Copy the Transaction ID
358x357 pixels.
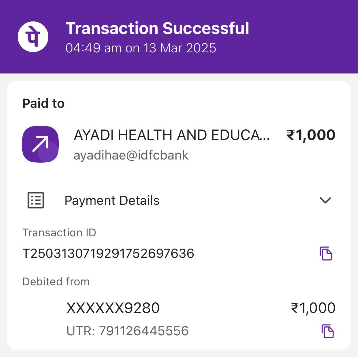point(326,254)
